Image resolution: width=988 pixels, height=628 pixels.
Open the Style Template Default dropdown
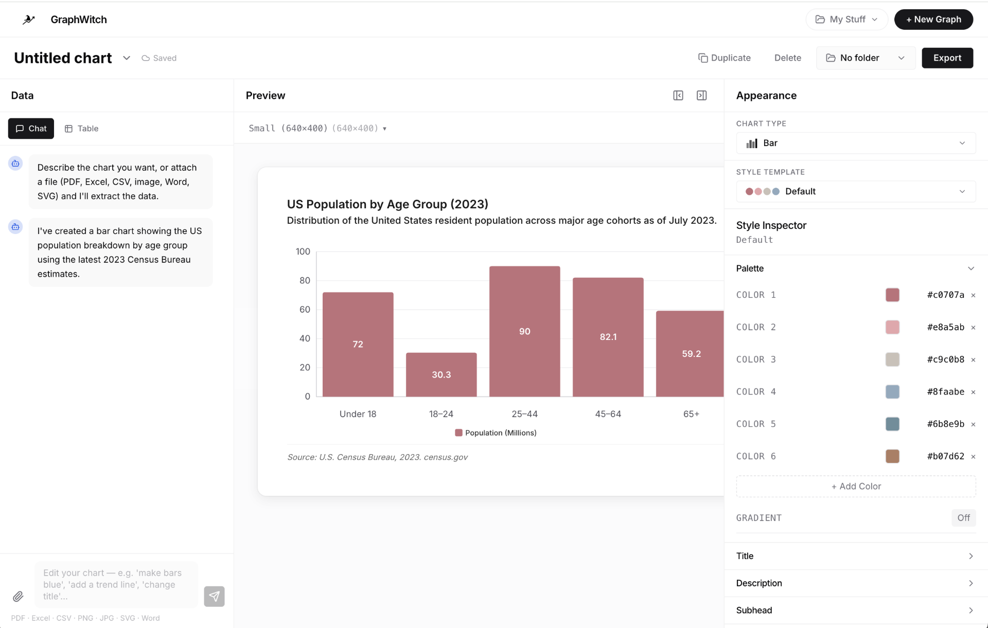coord(856,191)
